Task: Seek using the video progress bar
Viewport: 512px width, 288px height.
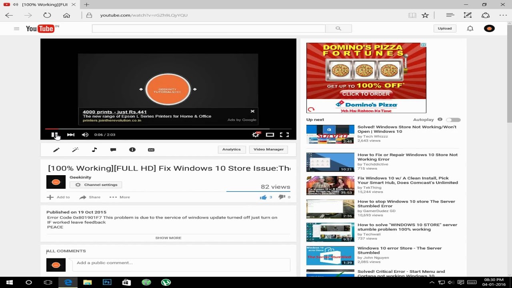Action: (x=168, y=129)
